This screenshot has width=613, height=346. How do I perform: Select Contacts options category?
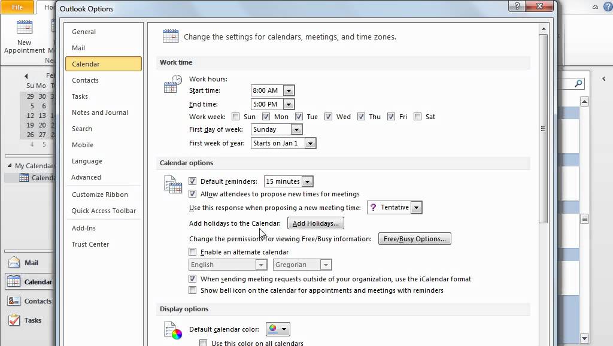click(104, 80)
